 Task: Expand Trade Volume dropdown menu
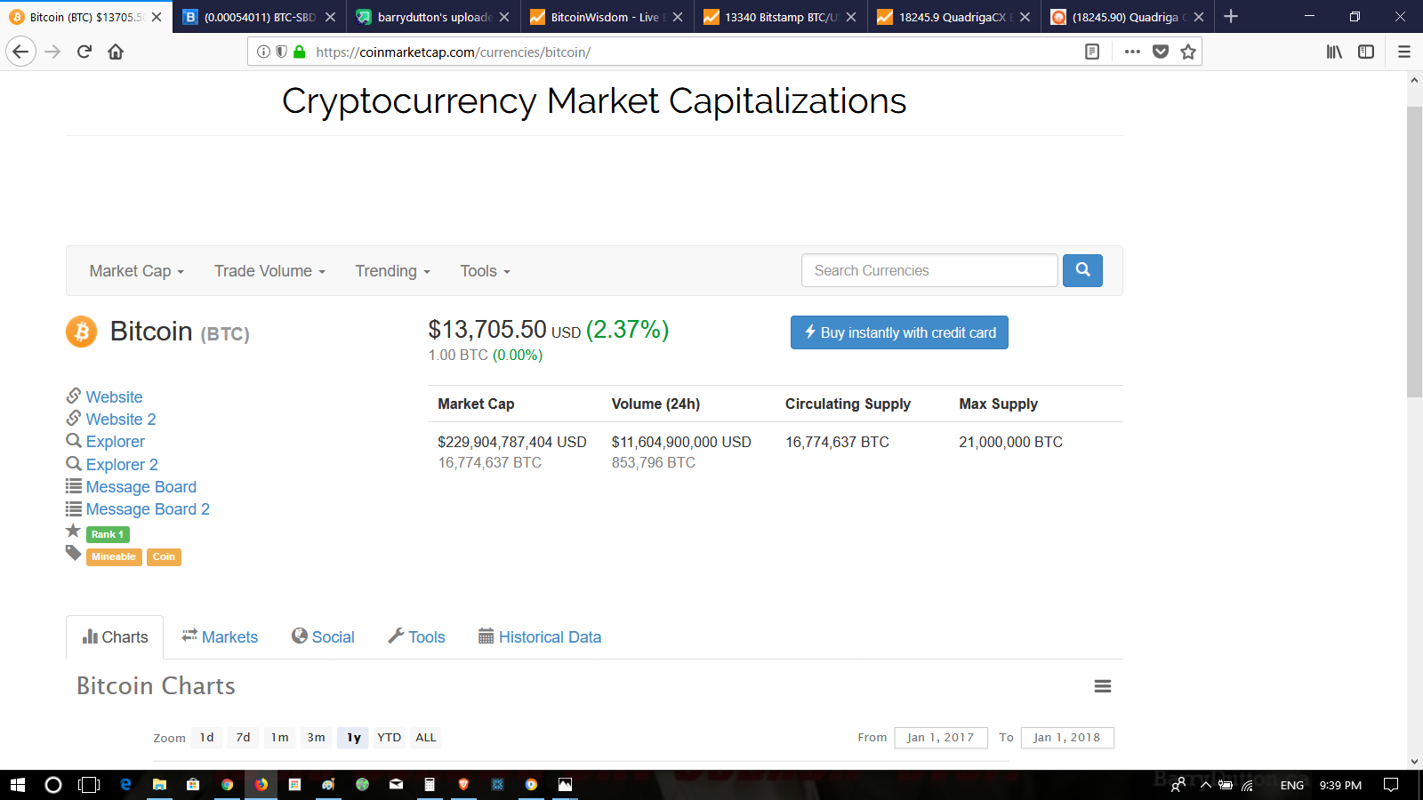coord(269,271)
